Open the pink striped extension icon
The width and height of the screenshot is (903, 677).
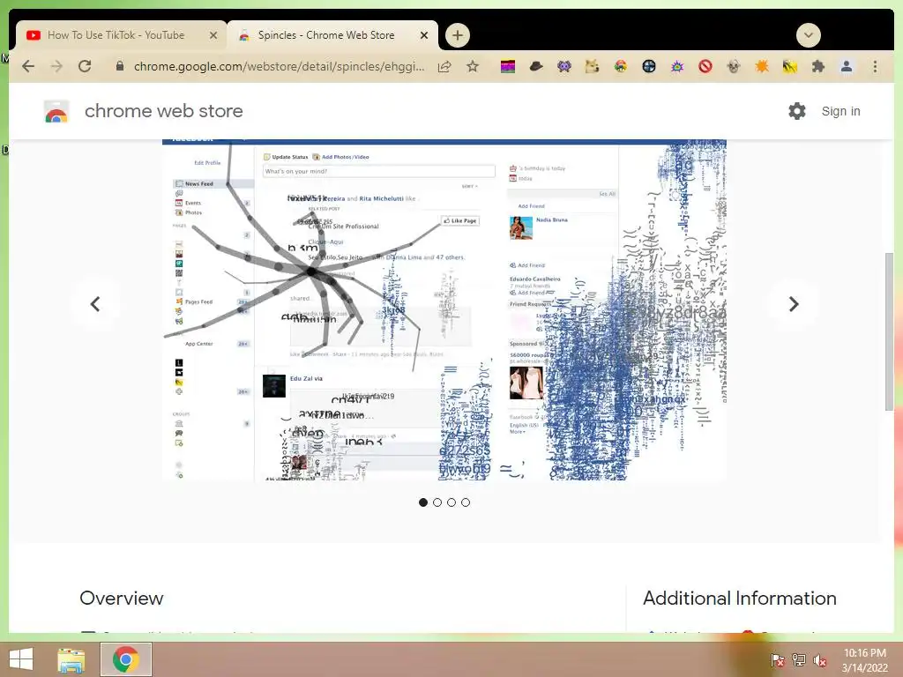[507, 67]
